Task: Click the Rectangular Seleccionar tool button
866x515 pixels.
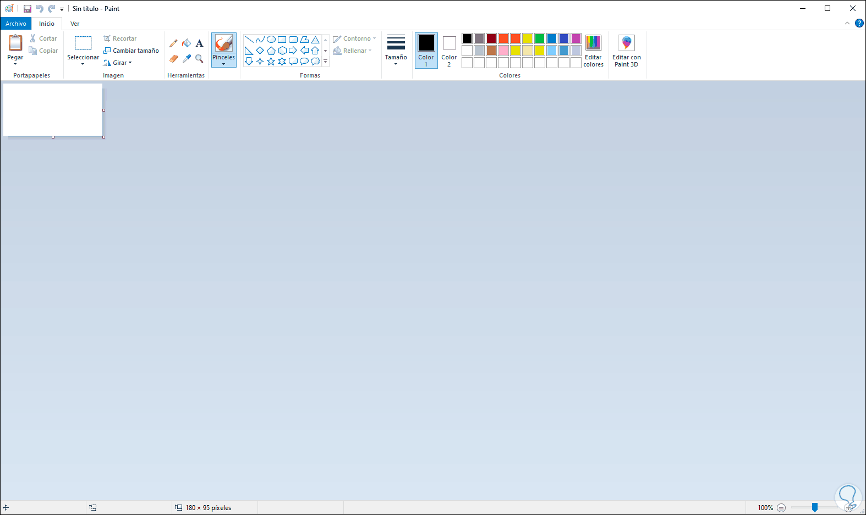Action: coord(83,43)
